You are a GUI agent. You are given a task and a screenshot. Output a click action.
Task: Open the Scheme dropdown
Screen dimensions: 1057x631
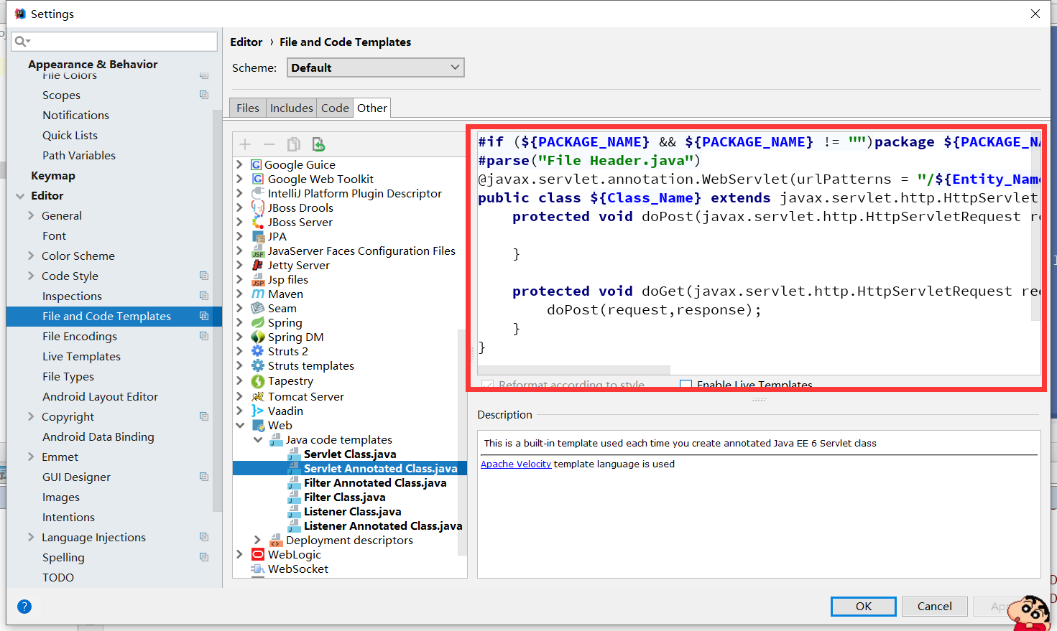point(375,67)
